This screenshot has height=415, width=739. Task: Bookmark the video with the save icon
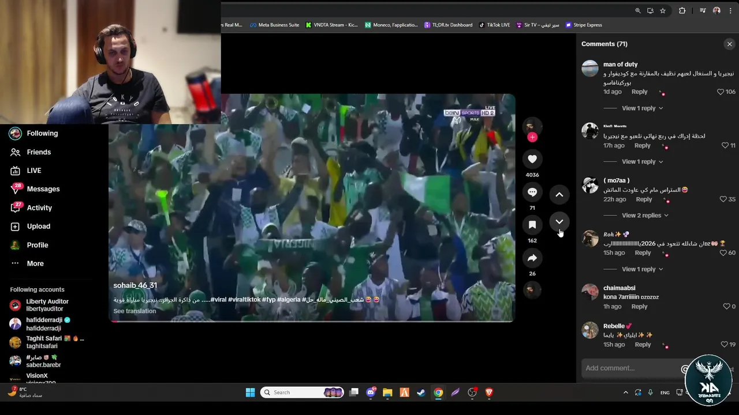tap(532, 225)
